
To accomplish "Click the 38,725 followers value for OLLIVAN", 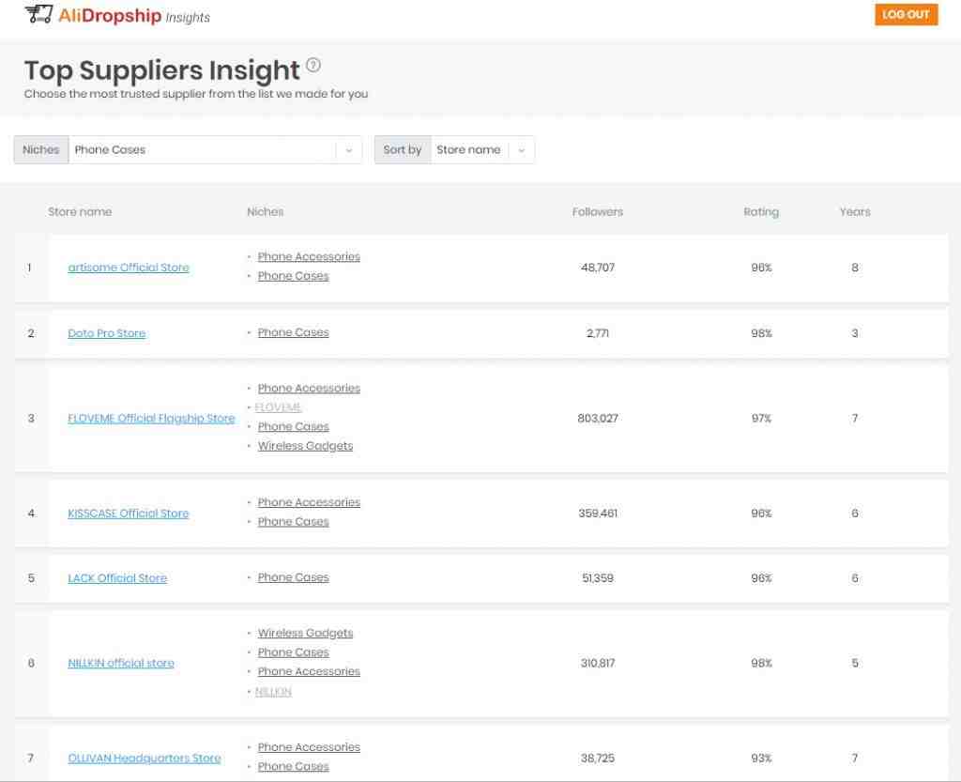I will 598,759.
